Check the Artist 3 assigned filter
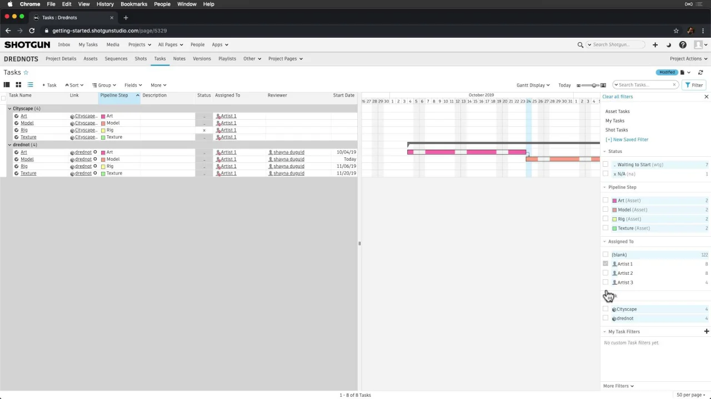 605,283
